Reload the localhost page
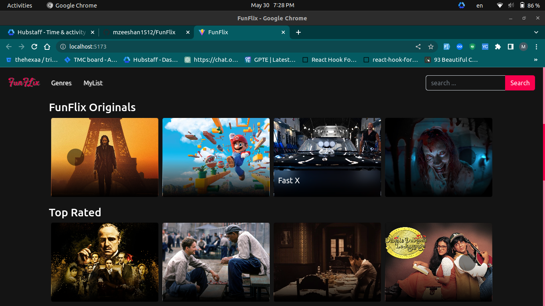This screenshot has width=545, height=306. (34, 47)
